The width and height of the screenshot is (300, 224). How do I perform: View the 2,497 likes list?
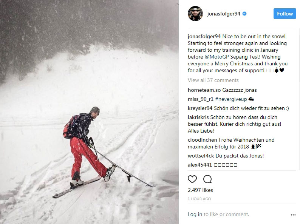(200, 190)
